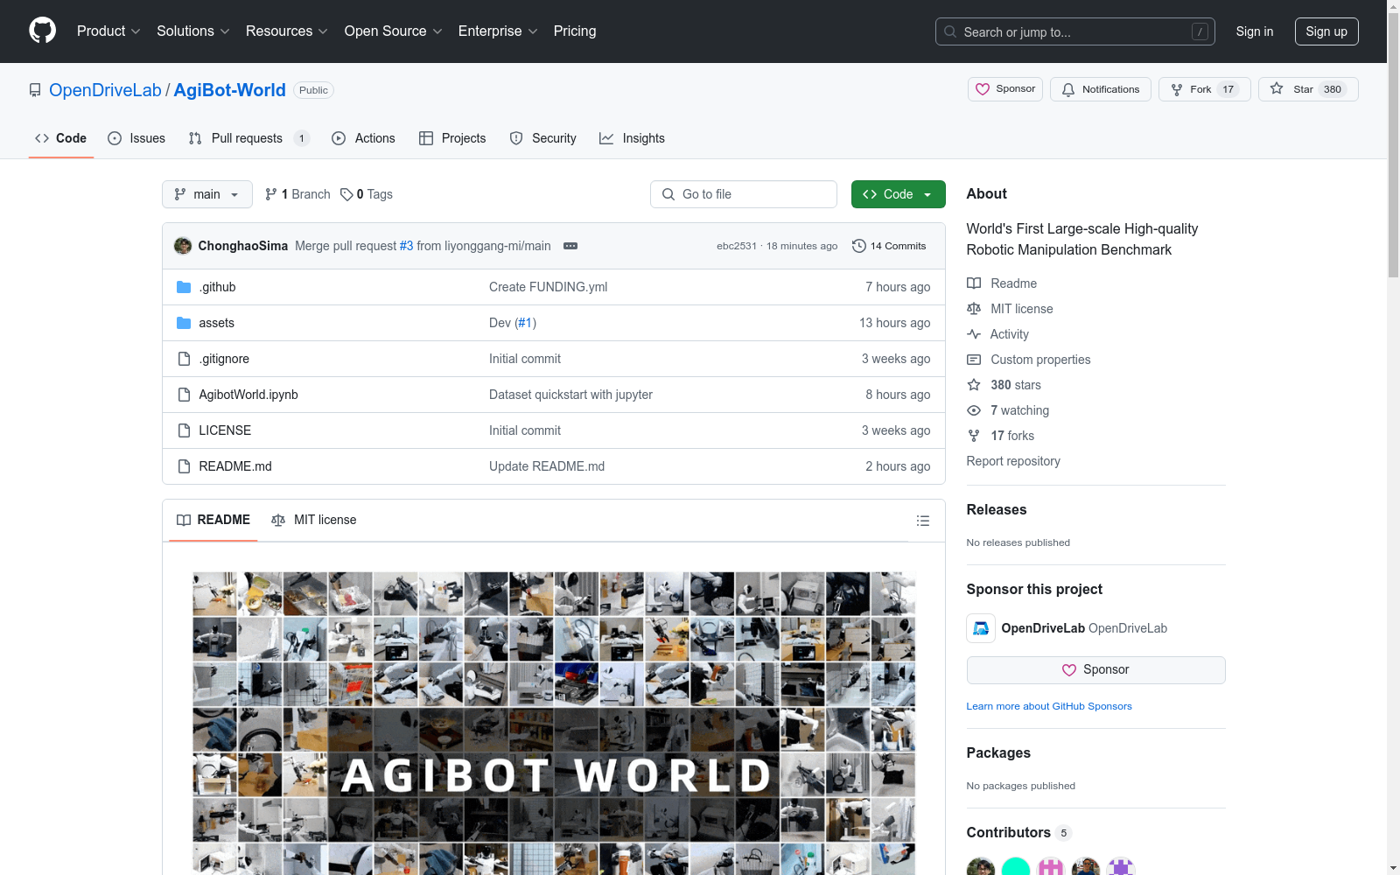Click the tag icon near 0 Tags
This screenshot has height=875, width=1400.
346,194
